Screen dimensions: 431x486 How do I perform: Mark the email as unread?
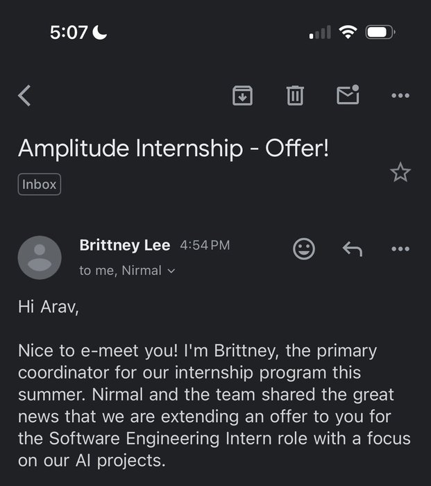coord(348,94)
